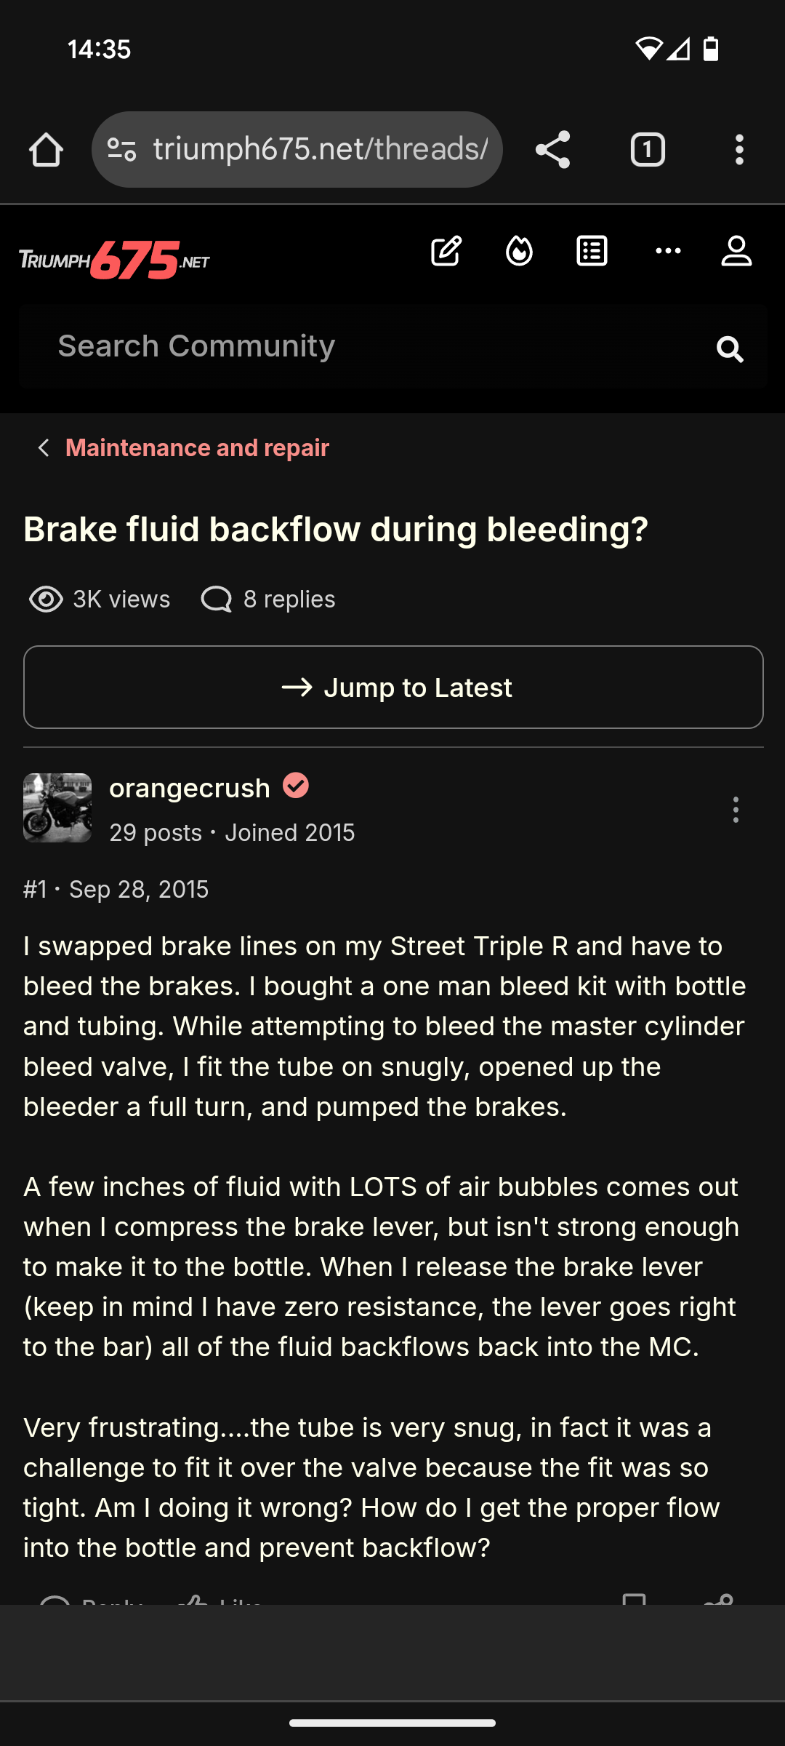The height and width of the screenshot is (1746, 785).
Task: Open post options menu for post #1
Action: pos(736,810)
